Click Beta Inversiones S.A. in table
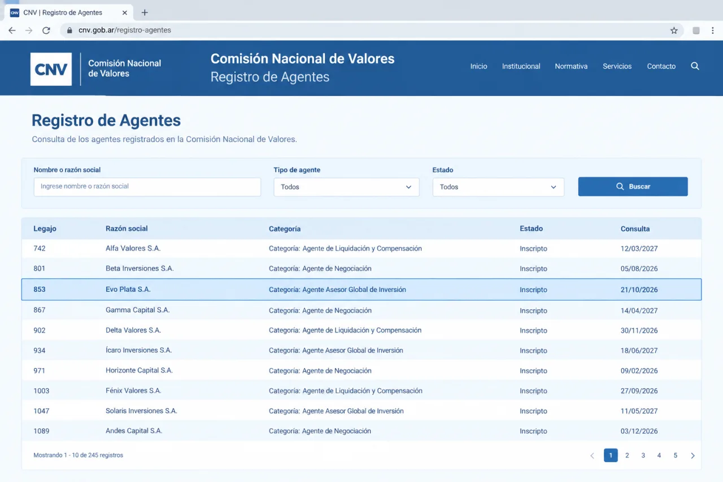Viewport: 723px width, 482px height. pos(140,269)
